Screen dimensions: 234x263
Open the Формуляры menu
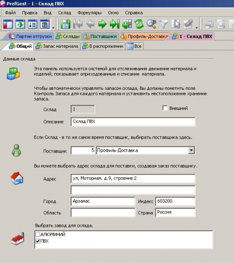pos(89,13)
